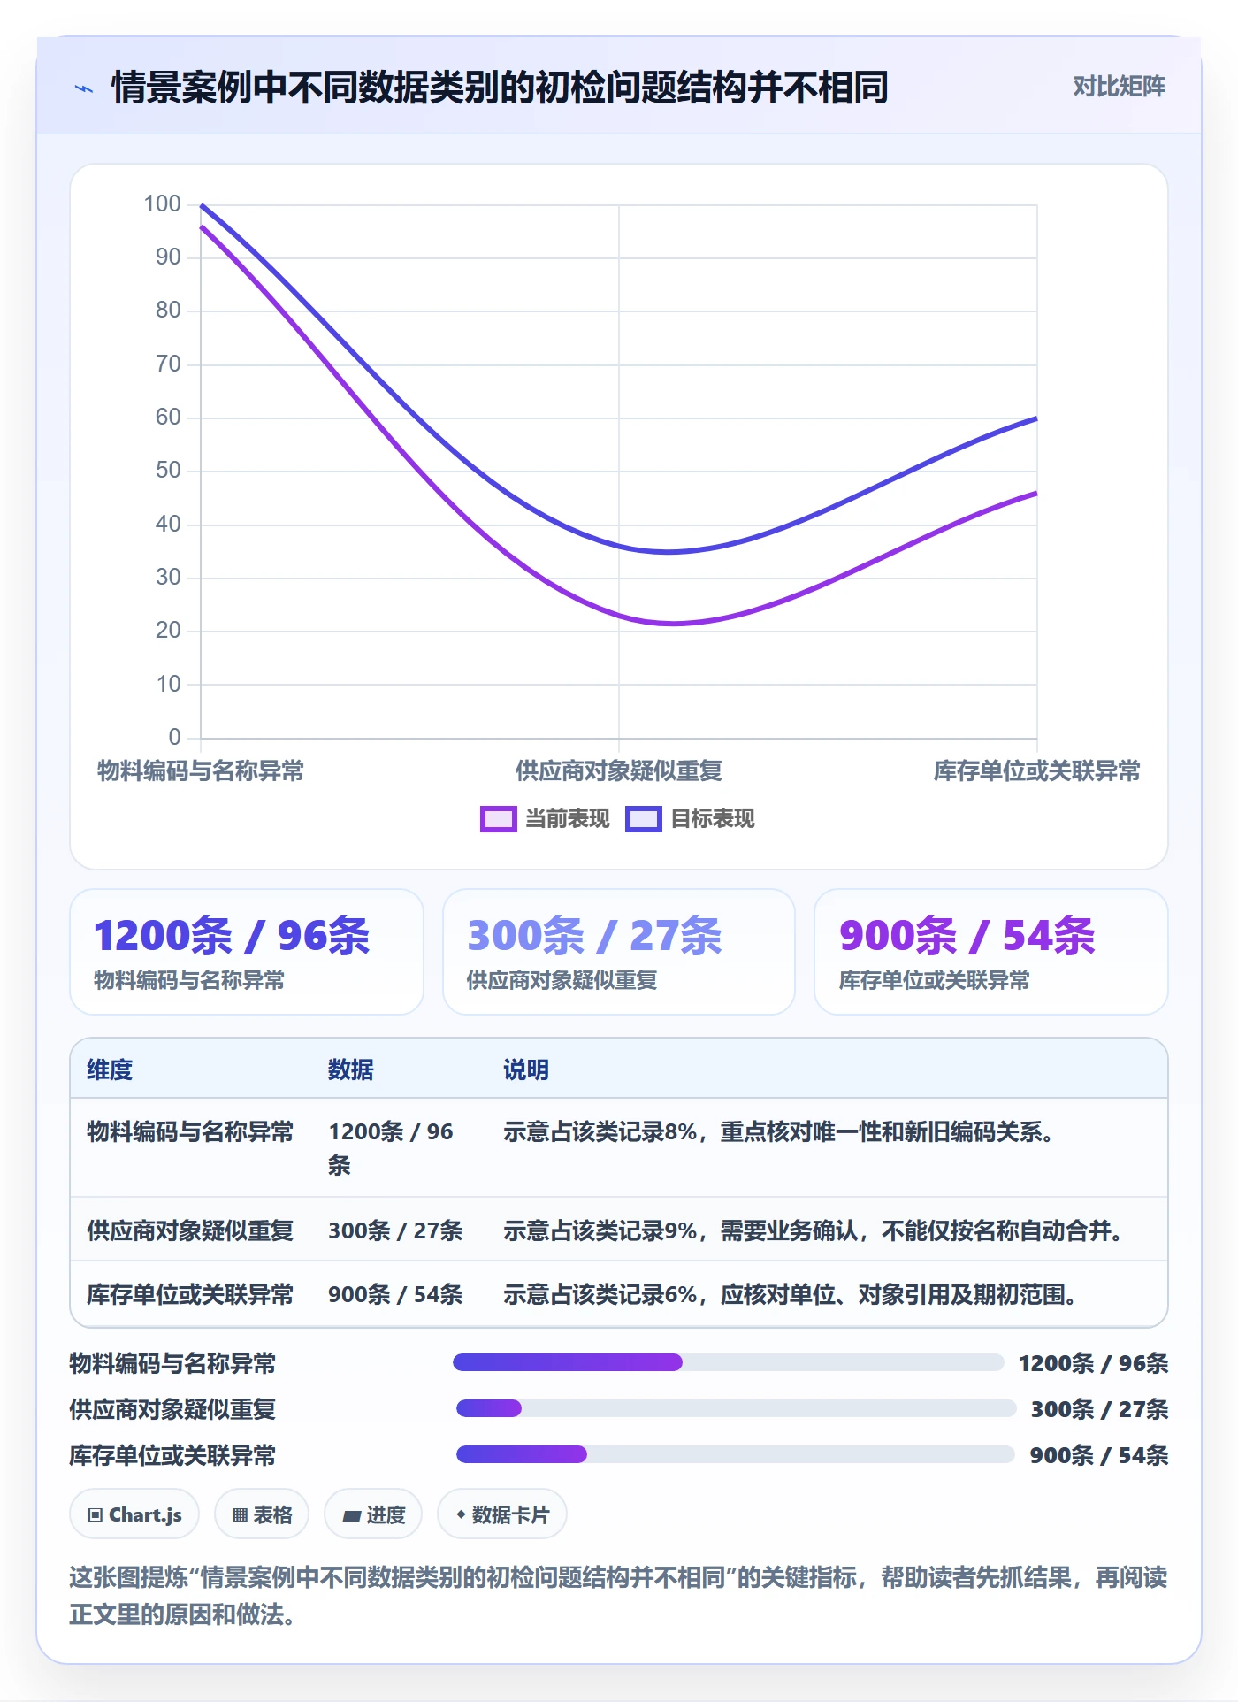Open the 900条 / 54条 data card
This screenshot has width=1238, height=1702.
coord(991,952)
